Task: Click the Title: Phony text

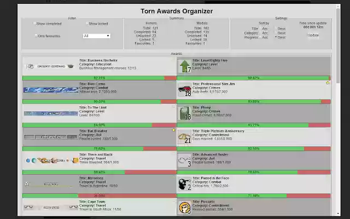Action: coord(201,107)
